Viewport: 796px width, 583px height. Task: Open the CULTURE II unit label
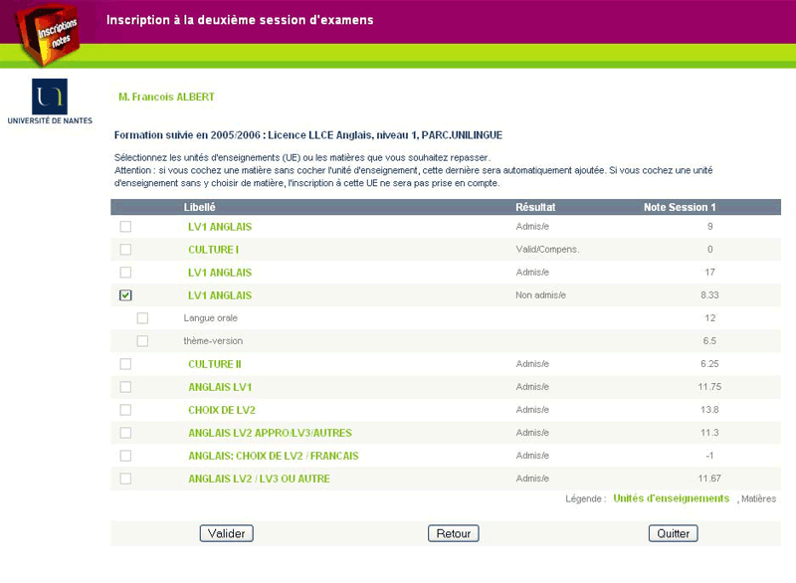[215, 364]
